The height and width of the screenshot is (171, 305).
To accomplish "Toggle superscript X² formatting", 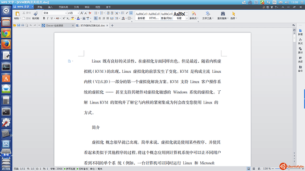I will pyautogui.click(x=64, y=18).
